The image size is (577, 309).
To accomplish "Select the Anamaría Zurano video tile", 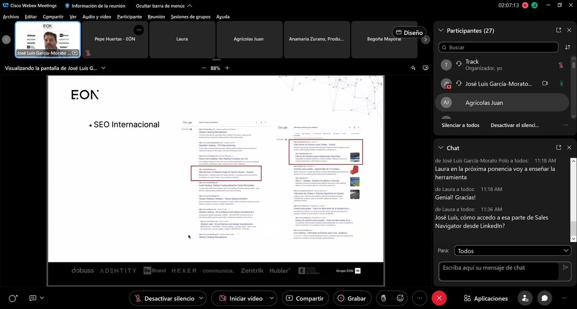I will click(x=316, y=39).
